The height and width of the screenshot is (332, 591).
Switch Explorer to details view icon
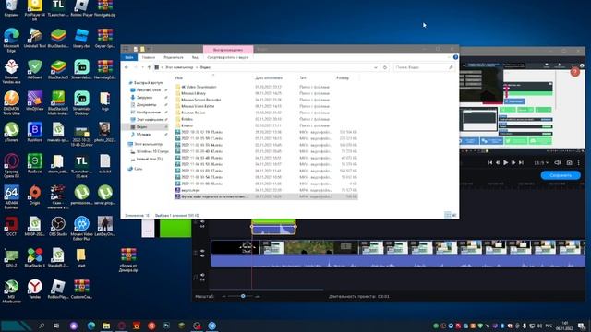(447, 215)
